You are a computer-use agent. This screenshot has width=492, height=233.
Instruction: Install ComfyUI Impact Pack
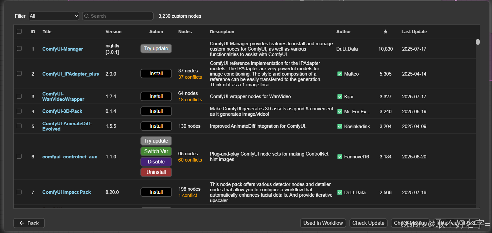tap(156, 192)
